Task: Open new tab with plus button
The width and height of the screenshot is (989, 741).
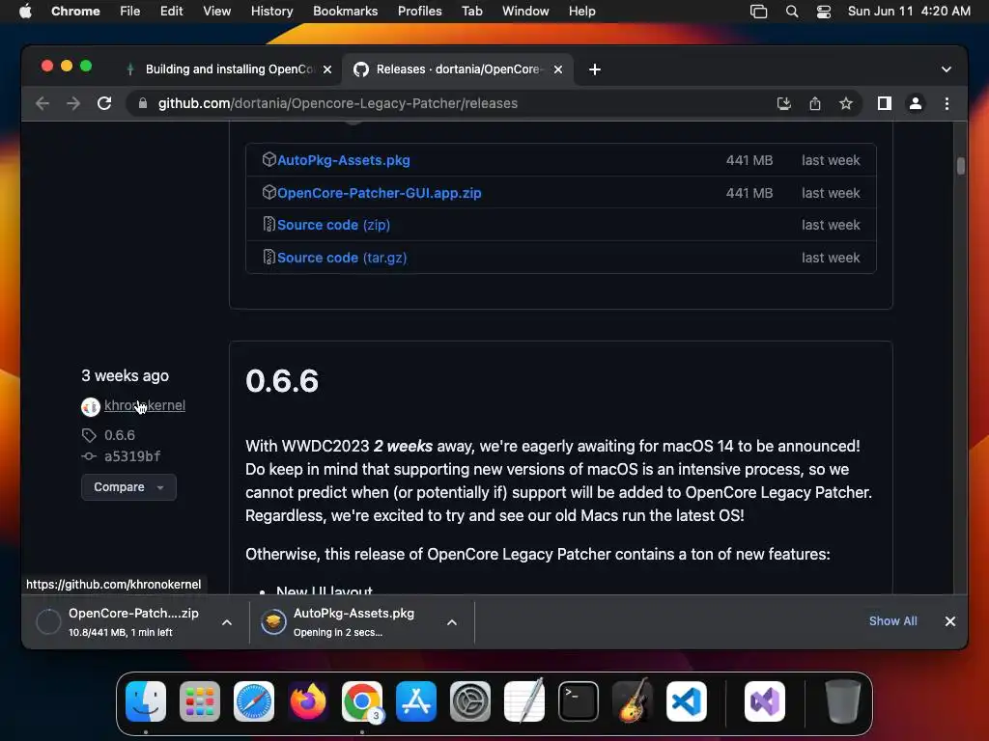Action: 595,69
